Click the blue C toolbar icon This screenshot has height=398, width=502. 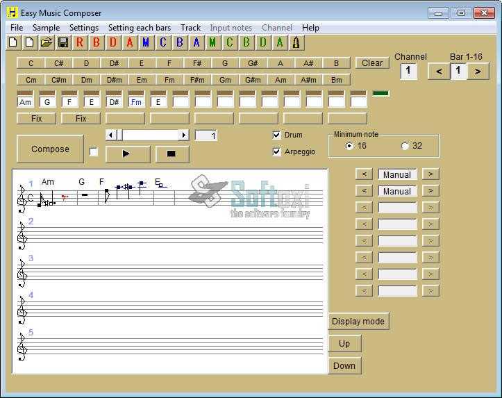coord(163,42)
